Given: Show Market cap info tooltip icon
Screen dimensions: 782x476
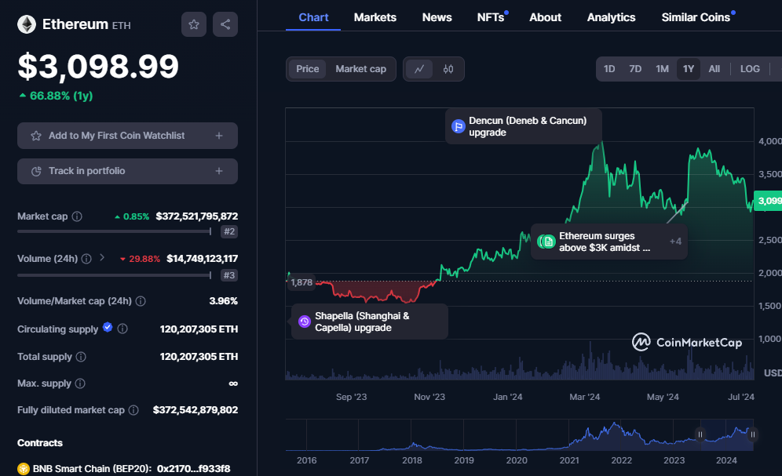Looking at the screenshot, I should [x=77, y=216].
